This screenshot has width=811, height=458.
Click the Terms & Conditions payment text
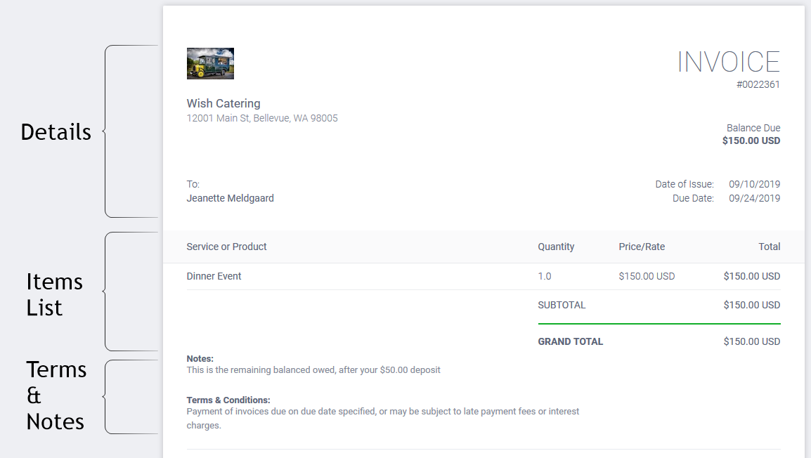click(x=383, y=418)
